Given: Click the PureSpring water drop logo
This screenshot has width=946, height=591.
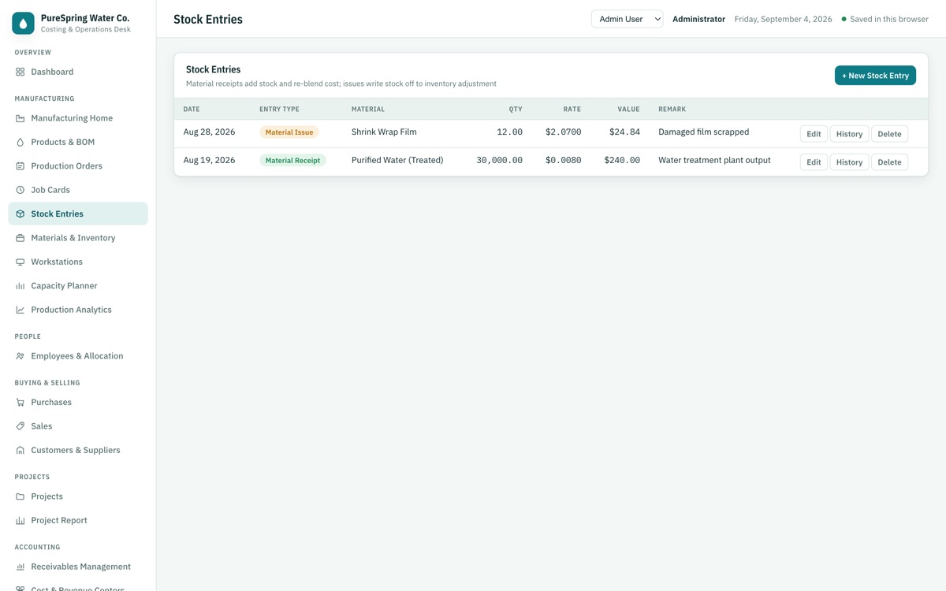Looking at the screenshot, I should pos(23,23).
